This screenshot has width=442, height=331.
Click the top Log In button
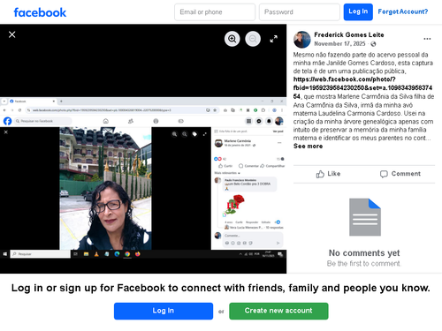click(358, 12)
